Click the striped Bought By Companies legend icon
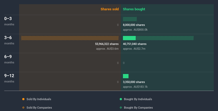The height and width of the screenshot is (111, 218). coord(121,108)
